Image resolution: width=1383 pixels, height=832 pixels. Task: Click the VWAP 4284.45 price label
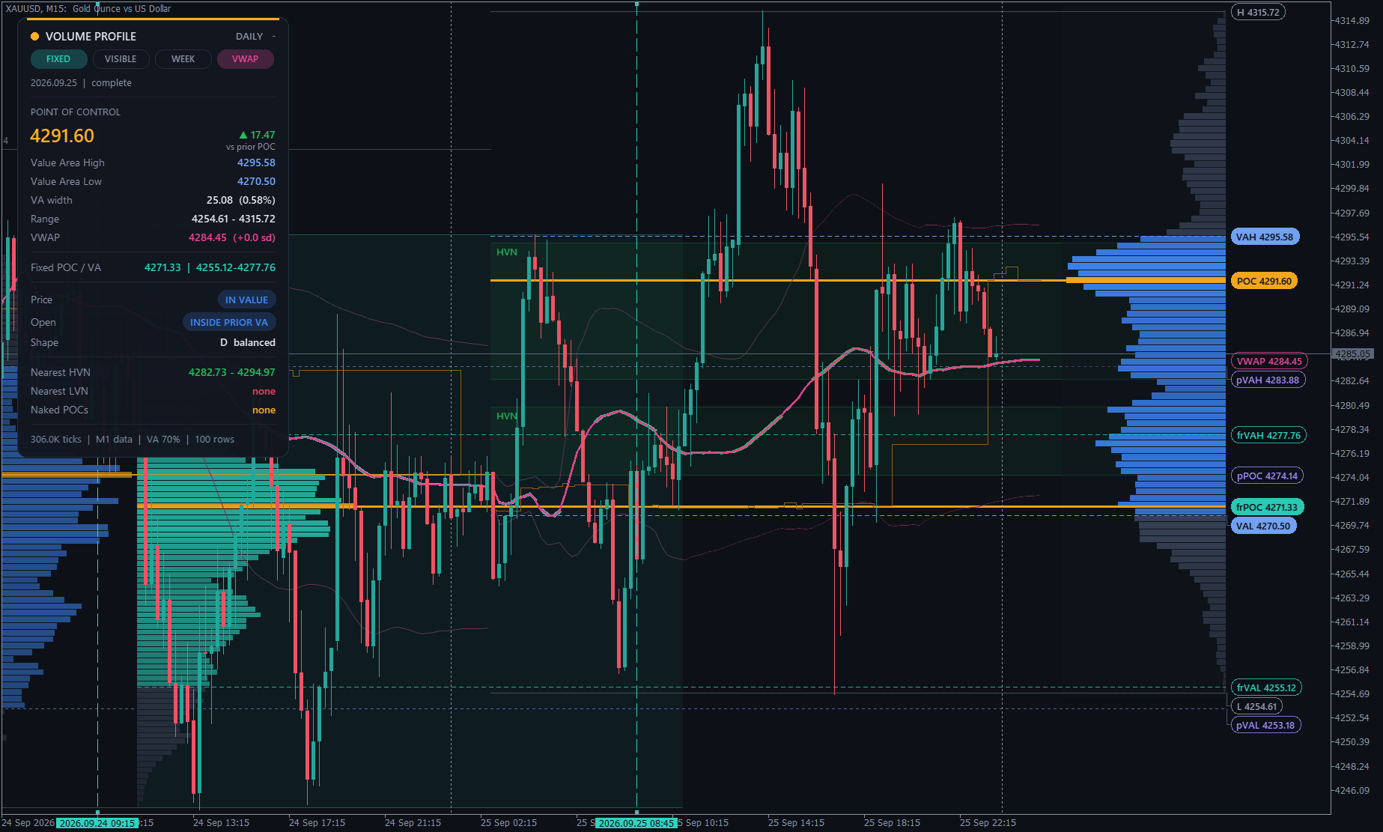[x=1269, y=362]
